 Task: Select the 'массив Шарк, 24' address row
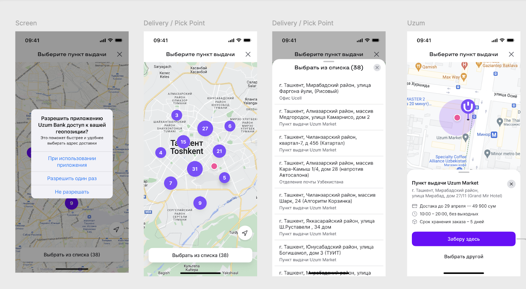tap(329, 201)
